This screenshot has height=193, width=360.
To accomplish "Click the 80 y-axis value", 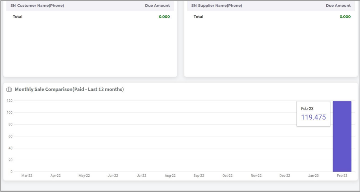I will pyautogui.click(x=11, y=124).
